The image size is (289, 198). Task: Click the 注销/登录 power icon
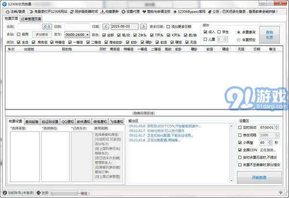click(x=8, y=12)
